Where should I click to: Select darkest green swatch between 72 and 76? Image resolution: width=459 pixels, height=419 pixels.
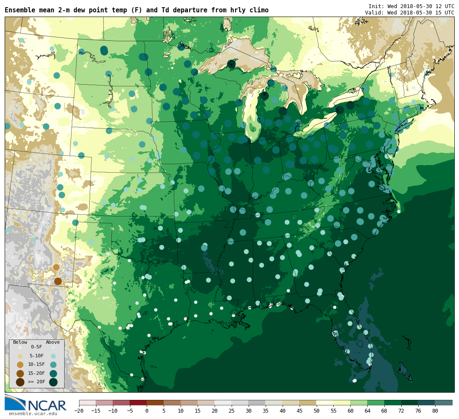click(x=410, y=402)
